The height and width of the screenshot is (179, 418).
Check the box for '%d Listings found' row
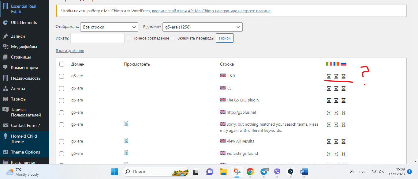pyautogui.click(x=62, y=154)
